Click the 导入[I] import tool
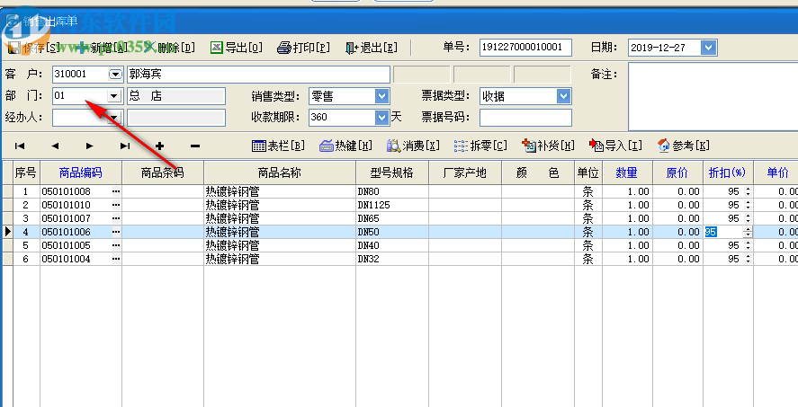Viewport: 798px width, 407px height. (615, 146)
